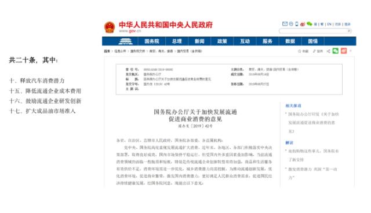Open the 服务 navigation tab
This screenshot has height=213, width=371.
pos(267,41)
